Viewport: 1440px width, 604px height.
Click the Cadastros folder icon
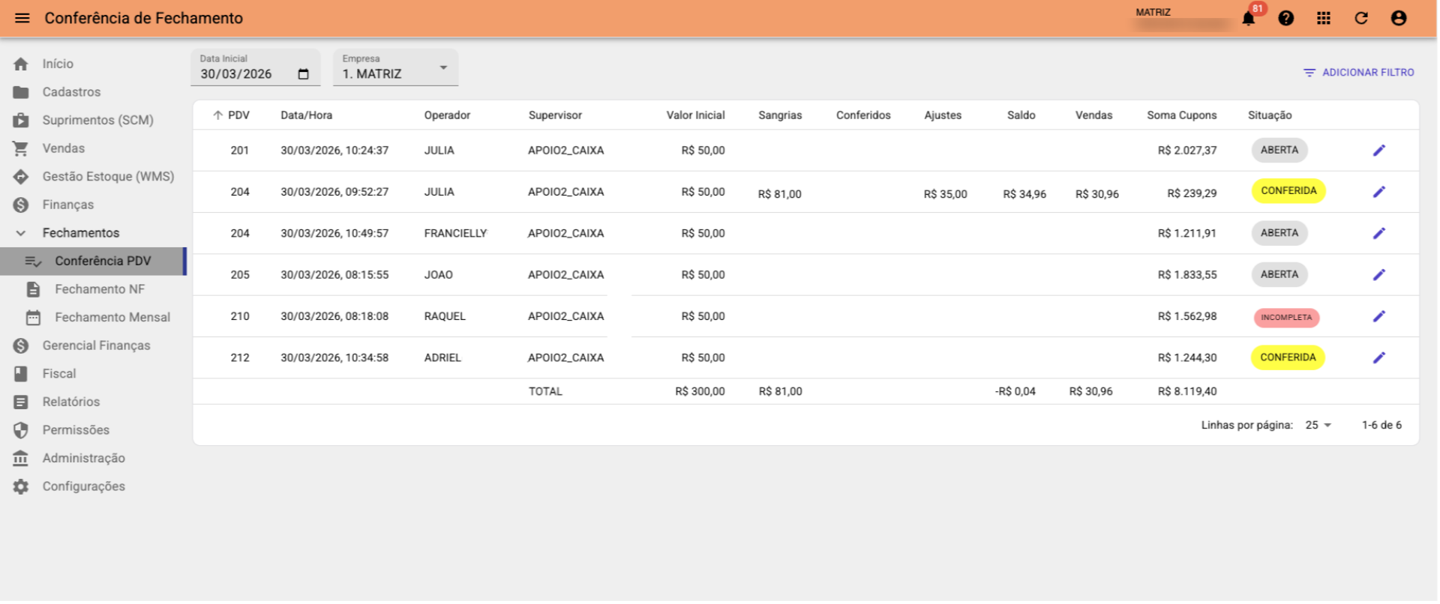(x=21, y=92)
